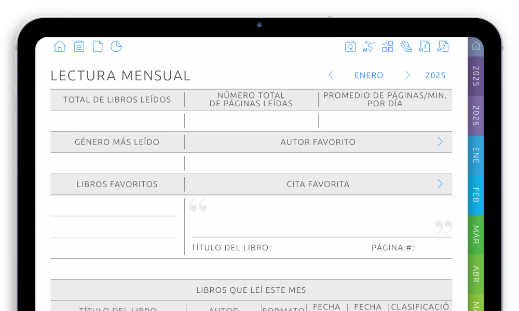The width and height of the screenshot is (519, 311).
Task: Switch to the 2025 side tab
Action: pyautogui.click(x=476, y=76)
